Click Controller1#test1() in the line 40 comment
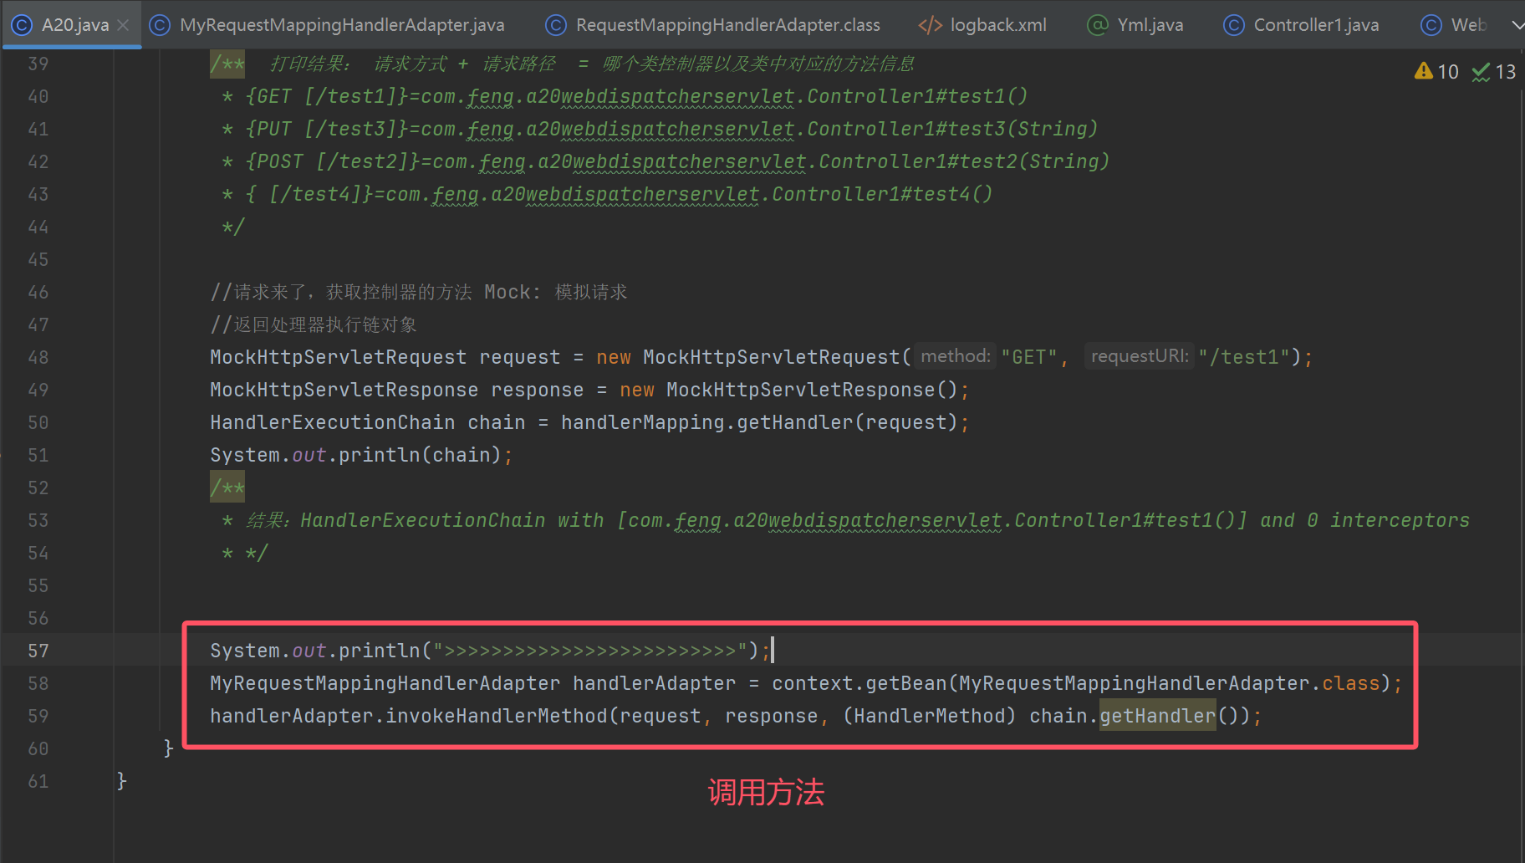 point(917,96)
